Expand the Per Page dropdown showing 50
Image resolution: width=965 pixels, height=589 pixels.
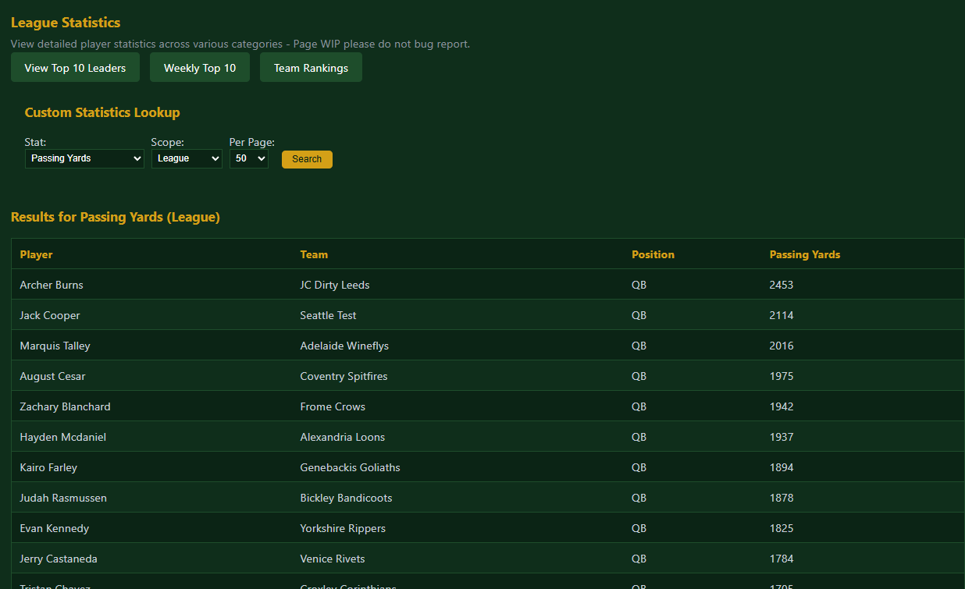[248, 158]
